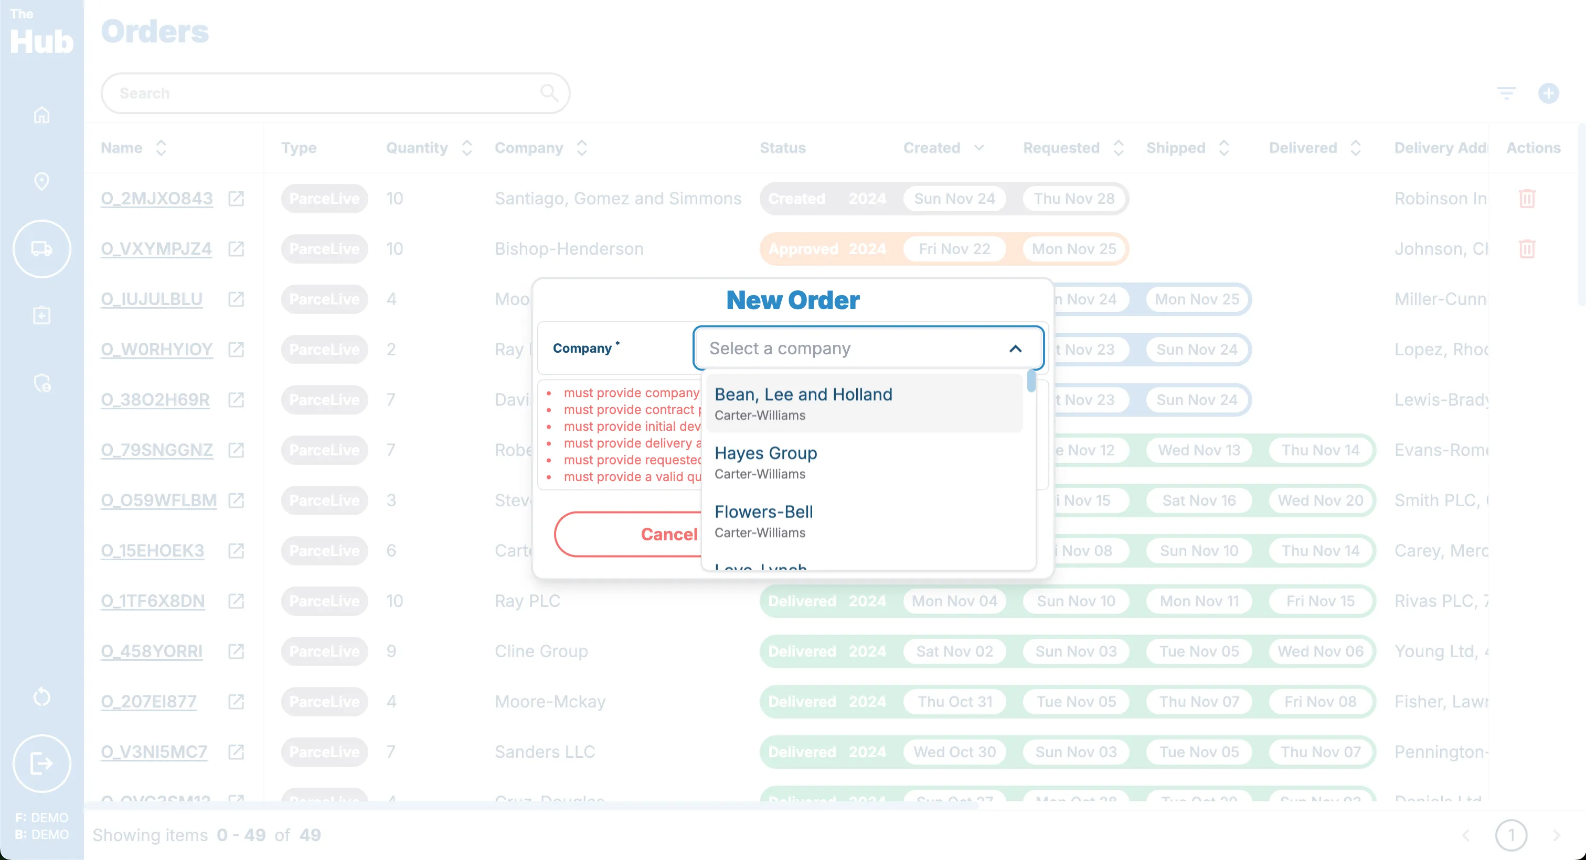Sort table by Delivered column
This screenshot has width=1586, height=860.
click(1355, 148)
